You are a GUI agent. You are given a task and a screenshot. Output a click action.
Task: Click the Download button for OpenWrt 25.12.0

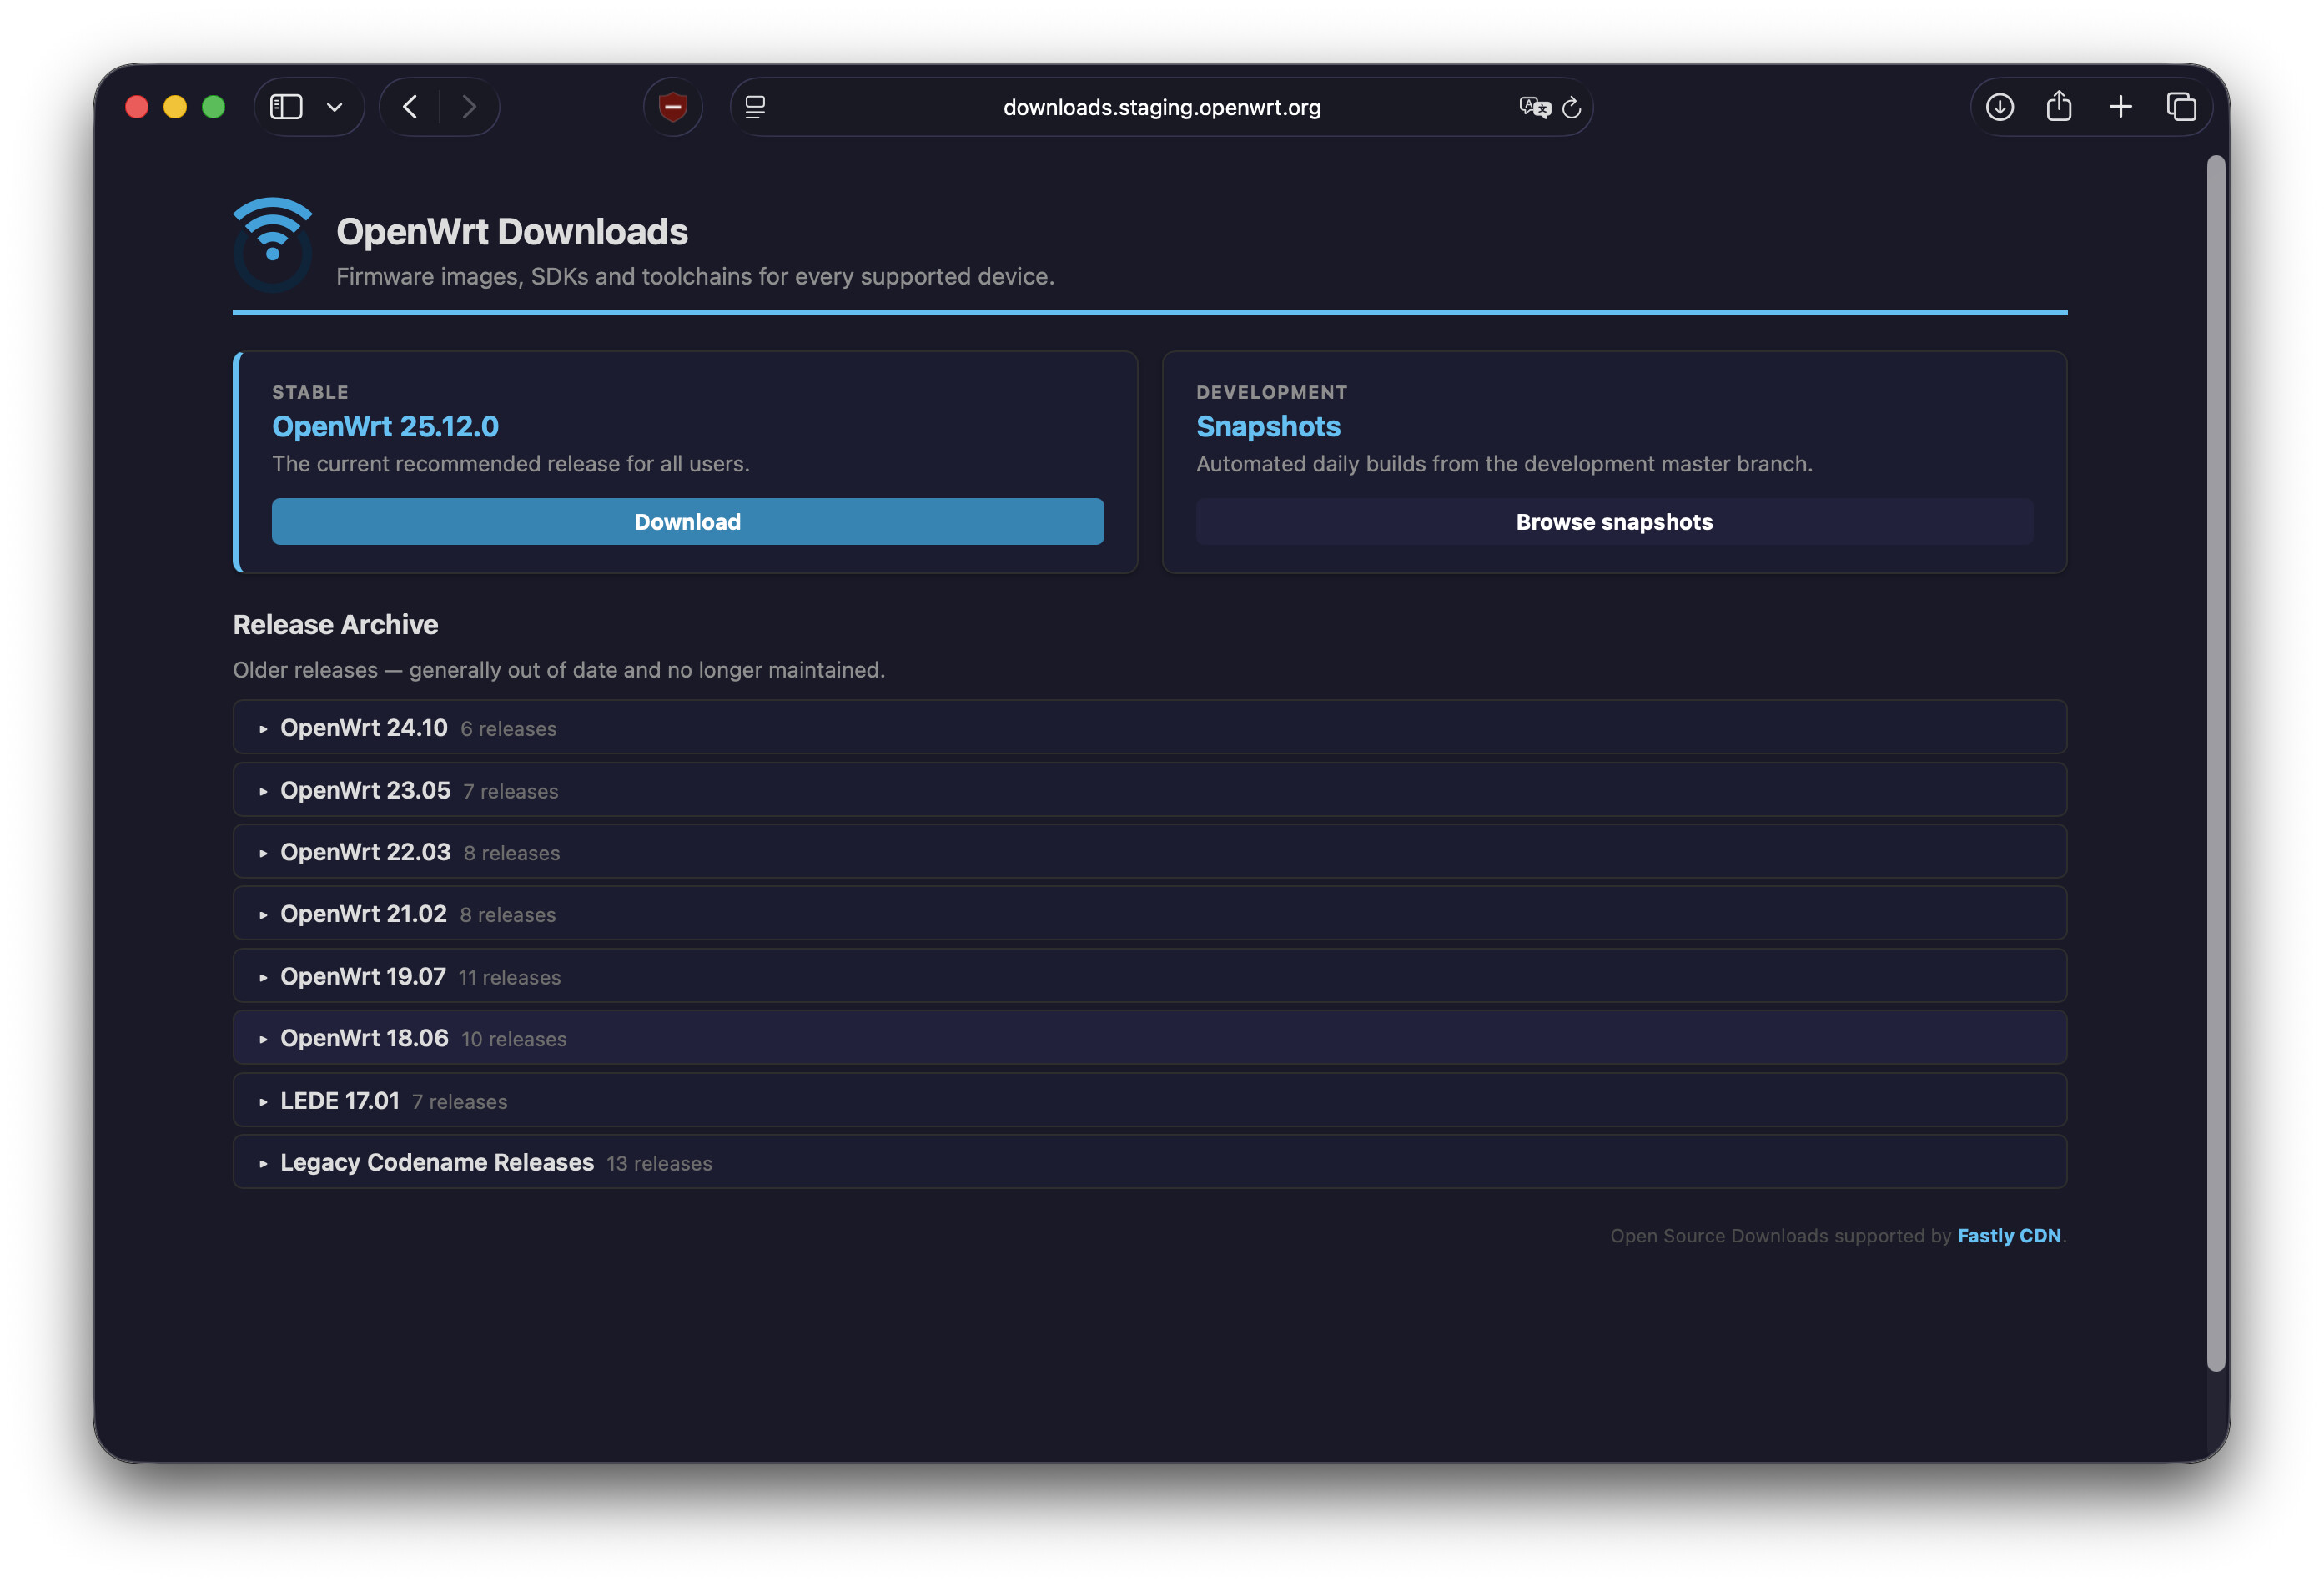(x=687, y=521)
